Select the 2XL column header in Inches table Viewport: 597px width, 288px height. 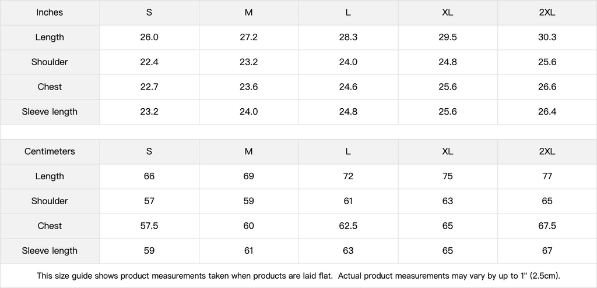coord(547,12)
